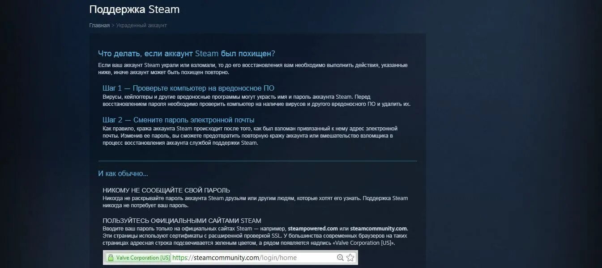
Task: Click heading Что делать, если аккаунт Steam был похищен?
Action: [187, 54]
